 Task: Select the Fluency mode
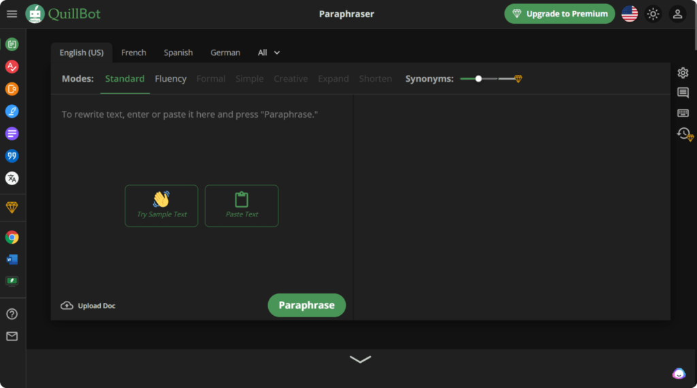click(x=171, y=79)
